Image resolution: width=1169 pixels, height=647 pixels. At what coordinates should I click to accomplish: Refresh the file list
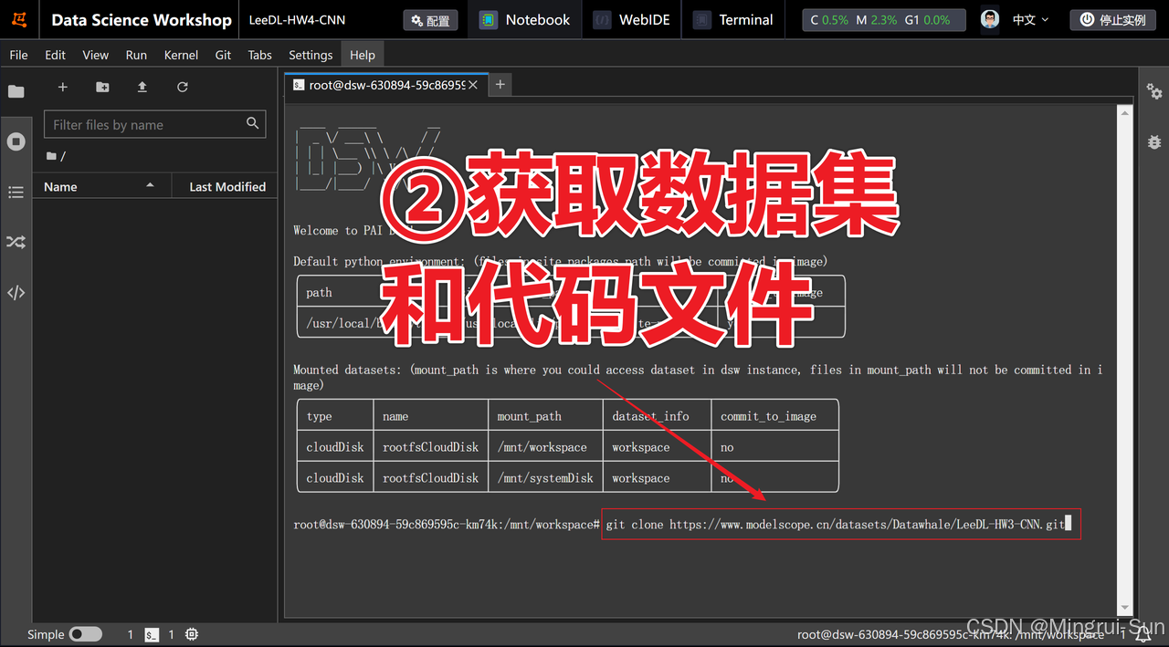[183, 87]
